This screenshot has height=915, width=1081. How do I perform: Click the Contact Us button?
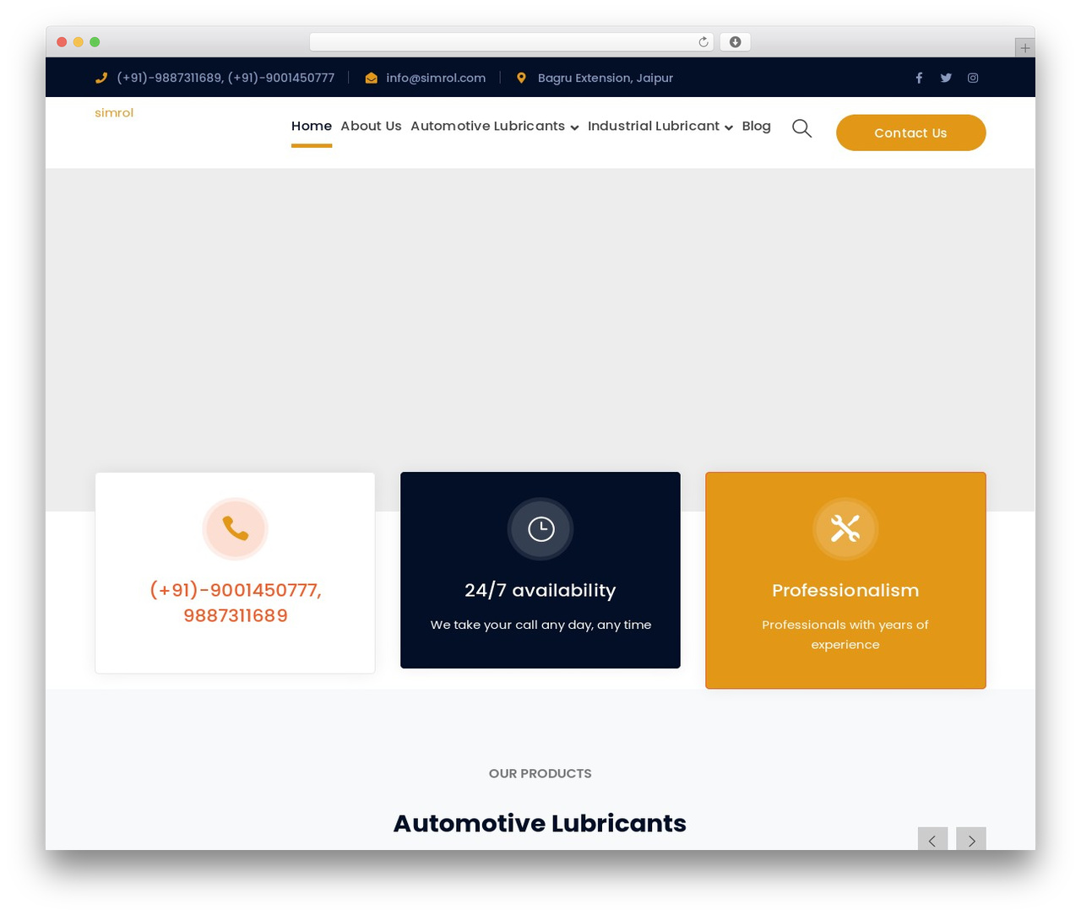click(x=911, y=133)
